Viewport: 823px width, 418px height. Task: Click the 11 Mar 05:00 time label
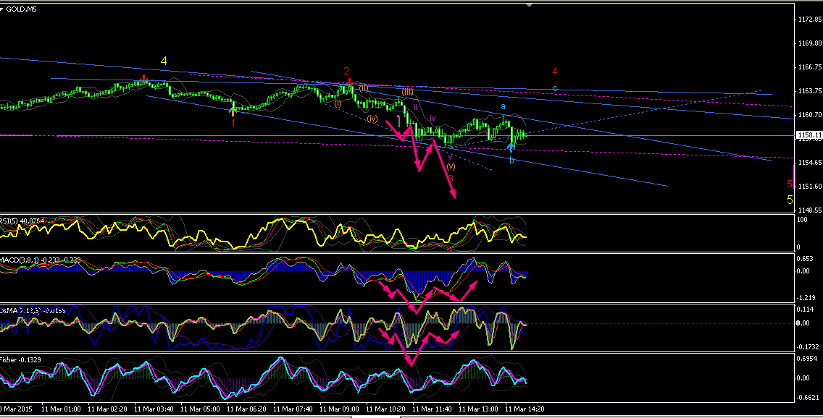[201, 409]
